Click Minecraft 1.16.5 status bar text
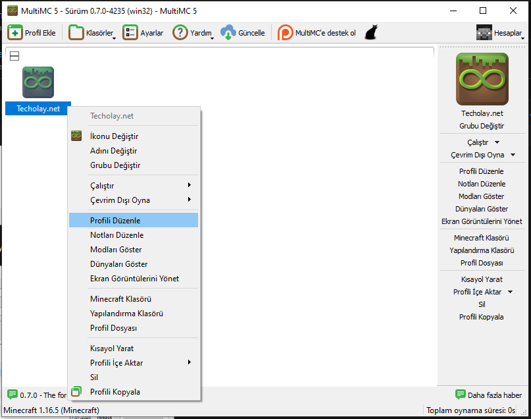This screenshot has height=419, width=531. click(x=51, y=410)
